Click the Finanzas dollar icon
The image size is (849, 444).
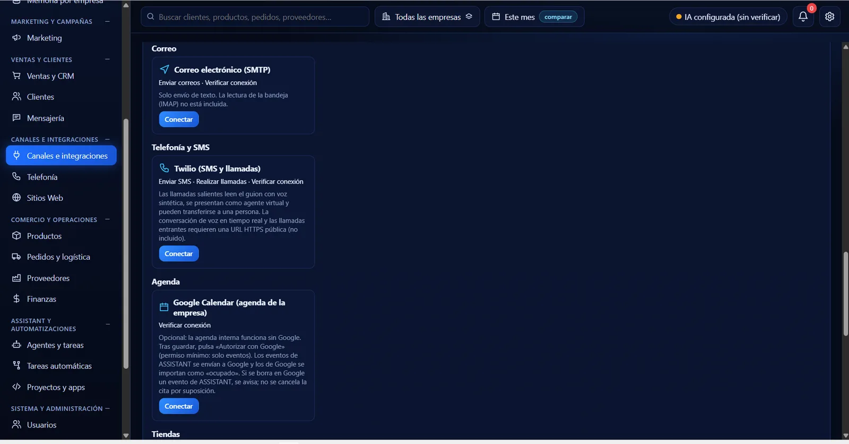pos(16,299)
